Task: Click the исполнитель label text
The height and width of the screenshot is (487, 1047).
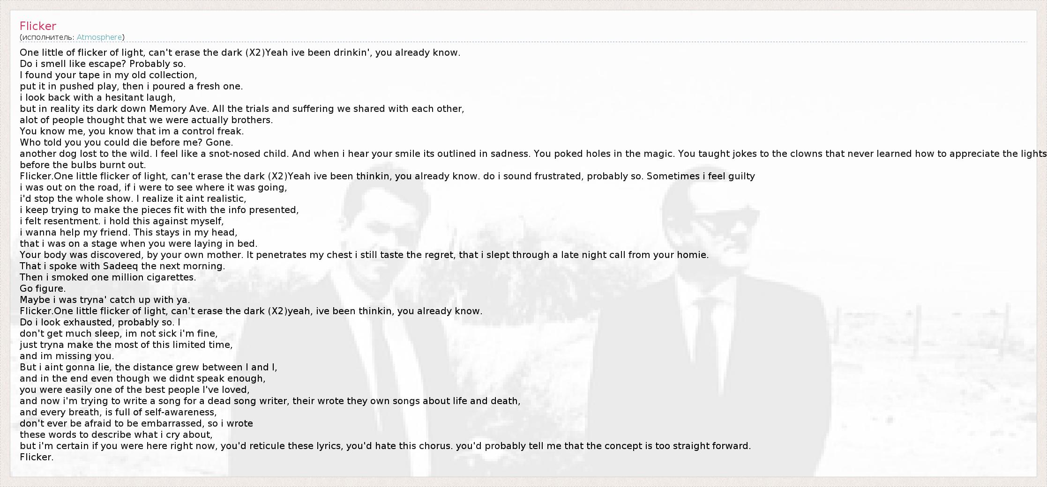Action: 47,37
